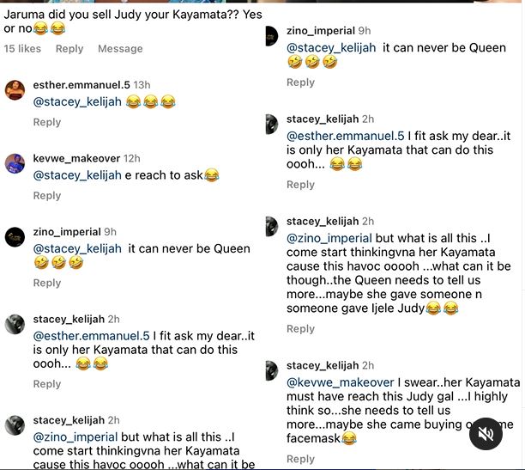Click @esther.emmanuel.5 mention in right column
Image resolution: width=525 pixels, height=470 pixels.
345,136
